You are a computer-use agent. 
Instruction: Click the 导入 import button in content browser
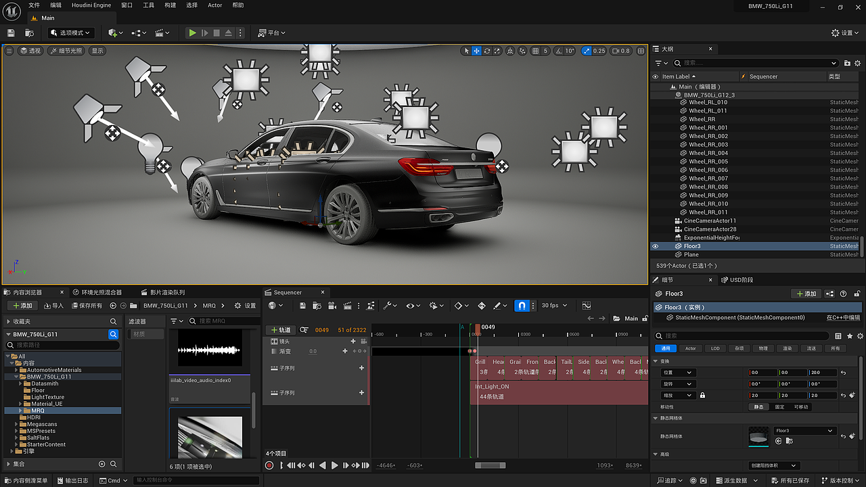point(53,306)
